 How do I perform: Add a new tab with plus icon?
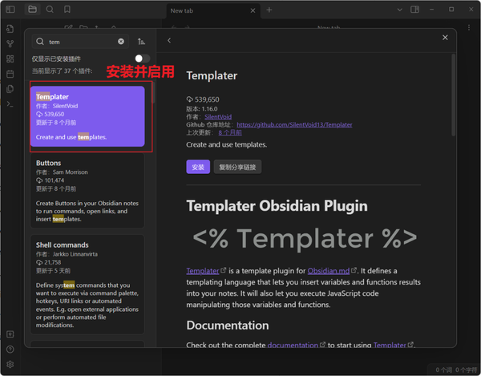coord(269,10)
